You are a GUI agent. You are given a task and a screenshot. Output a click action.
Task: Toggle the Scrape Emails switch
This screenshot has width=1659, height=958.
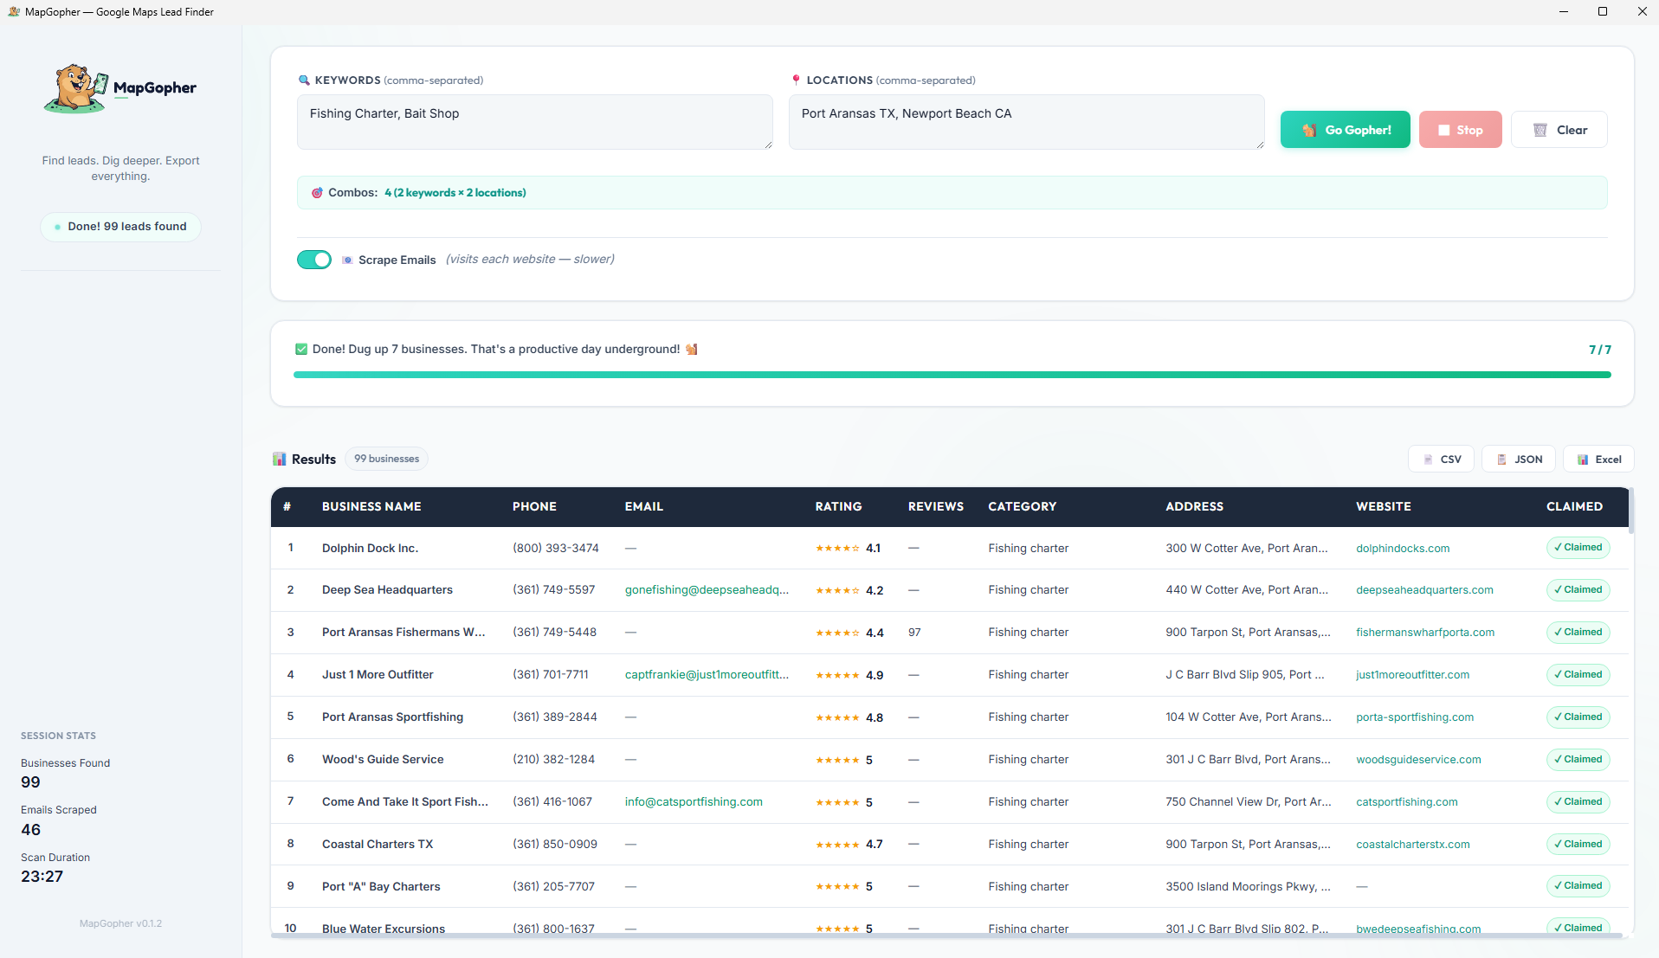click(314, 260)
